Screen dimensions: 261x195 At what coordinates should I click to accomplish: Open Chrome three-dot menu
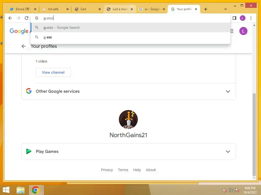pyautogui.click(x=251, y=18)
